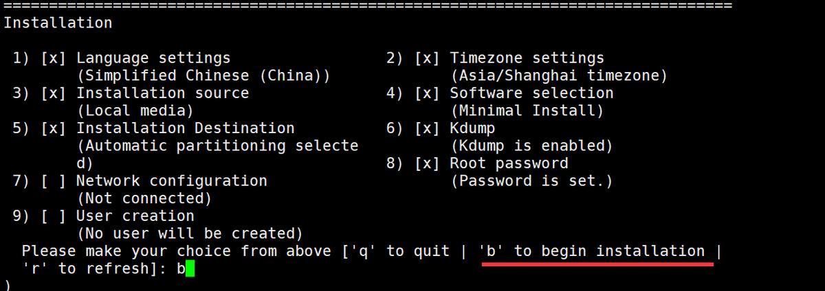Click the Root password [x] marker
825x291 pixels.
tap(428, 163)
